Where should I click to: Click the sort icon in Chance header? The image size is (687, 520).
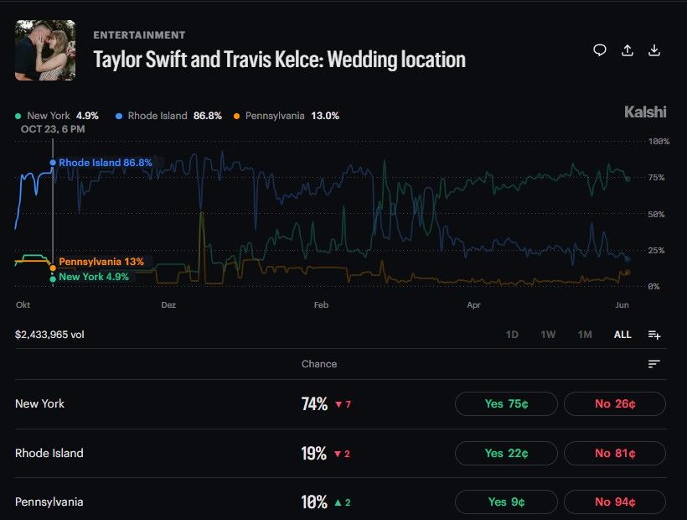pyautogui.click(x=654, y=364)
